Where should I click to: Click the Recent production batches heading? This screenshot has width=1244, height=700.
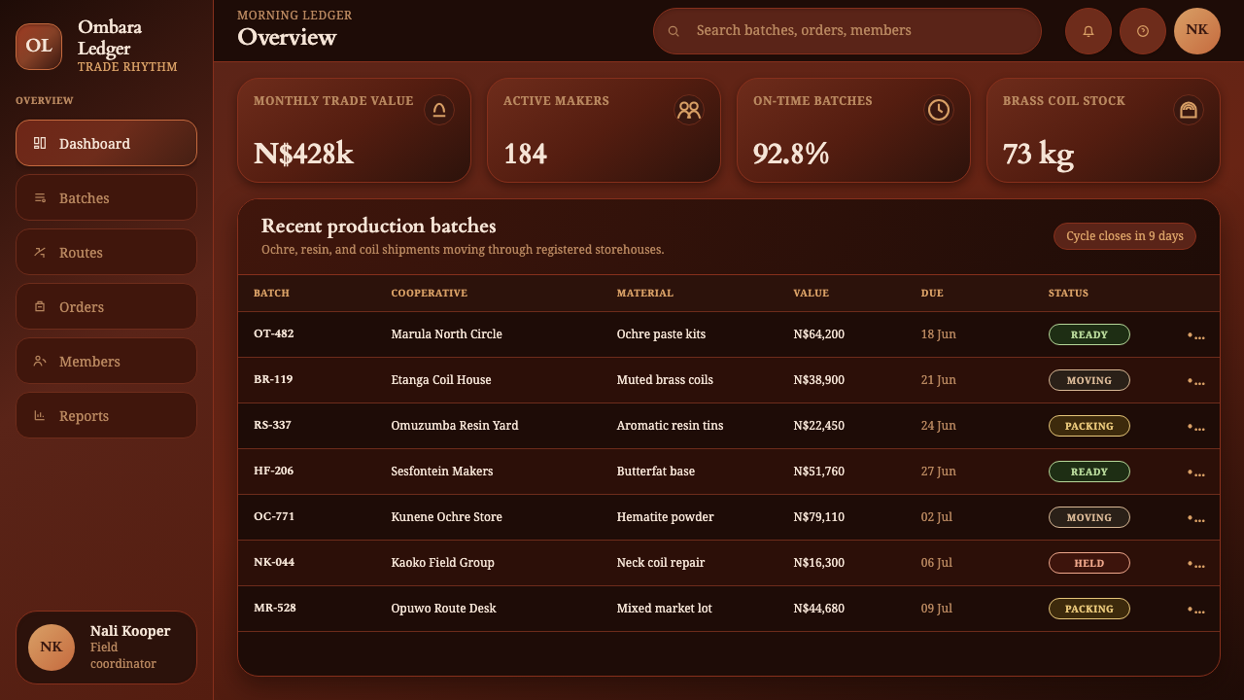[x=379, y=226]
